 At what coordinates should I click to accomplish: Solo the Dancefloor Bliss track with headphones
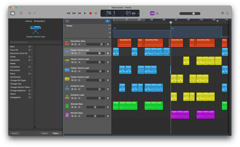tap(76, 44)
